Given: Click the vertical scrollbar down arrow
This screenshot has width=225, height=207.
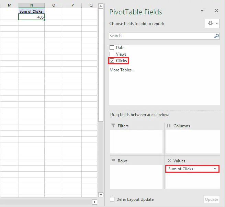Looking at the screenshot, I should point(101,195).
